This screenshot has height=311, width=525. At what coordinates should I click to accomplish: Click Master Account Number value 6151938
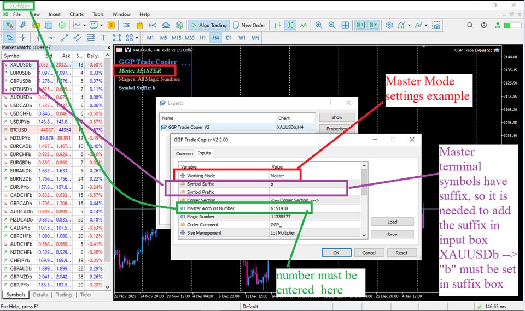[x=315, y=208]
